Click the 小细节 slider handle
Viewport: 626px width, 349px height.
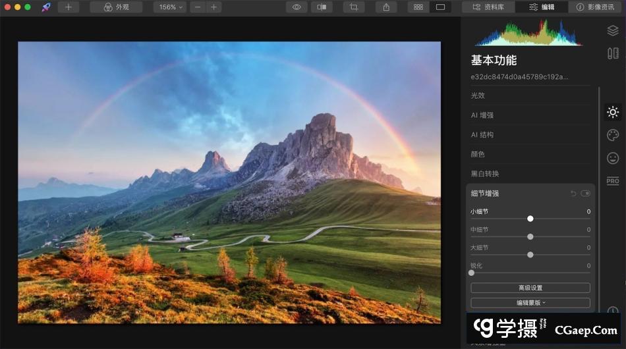pos(530,219)
